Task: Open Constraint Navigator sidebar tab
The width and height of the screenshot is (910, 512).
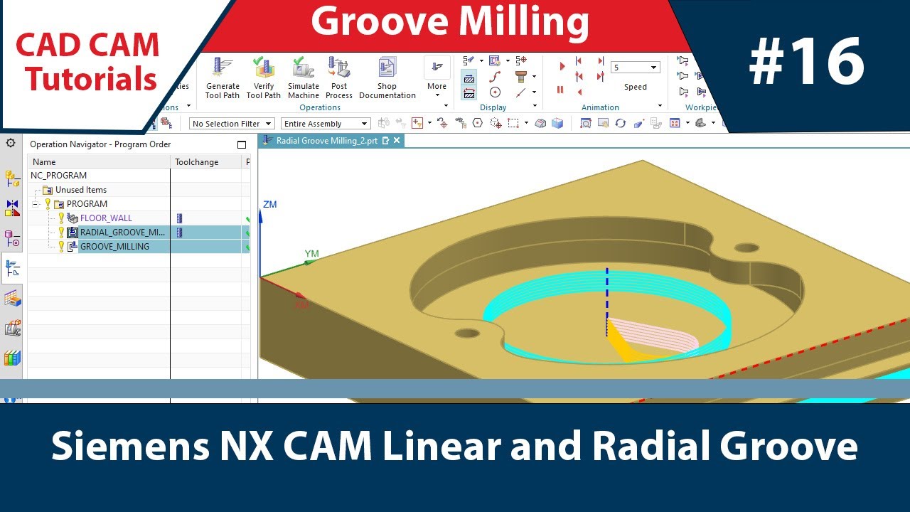Action: coord(12,208)
